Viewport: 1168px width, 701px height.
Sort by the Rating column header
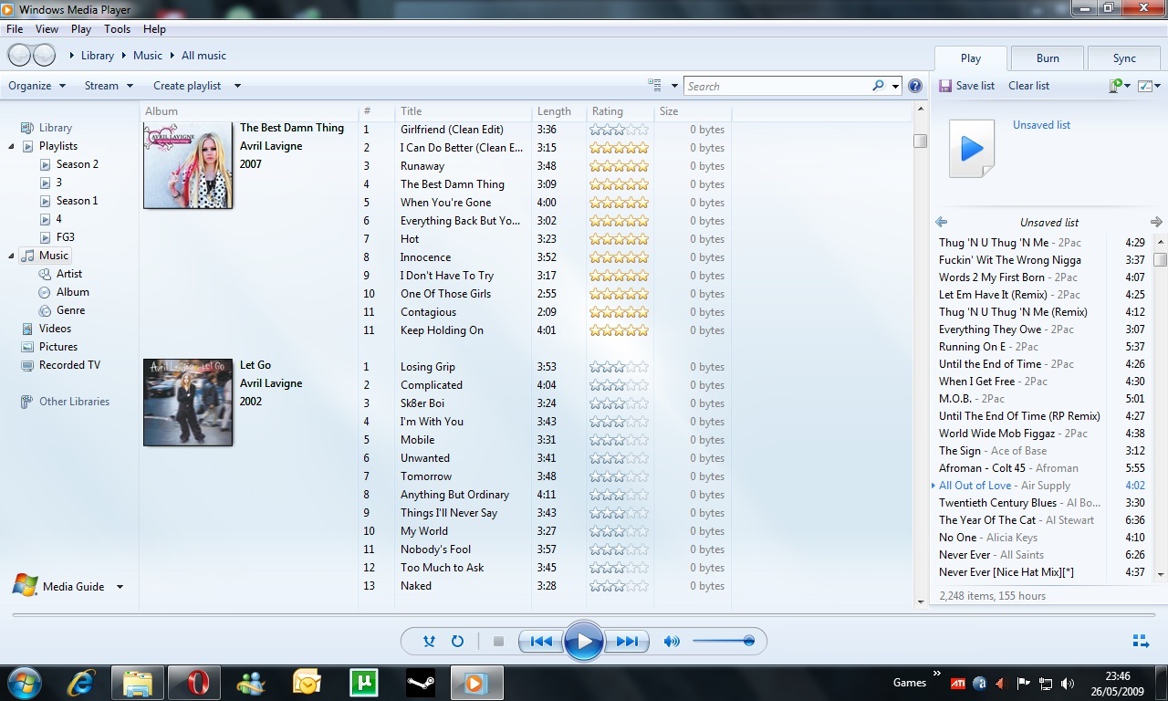[620, 111]
